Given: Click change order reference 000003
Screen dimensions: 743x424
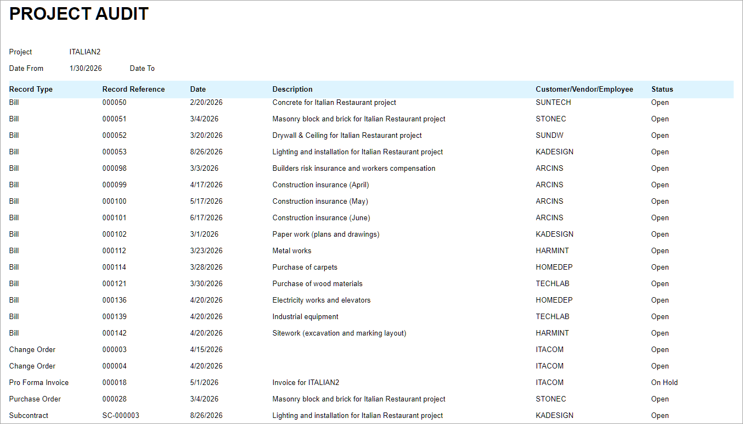Looking at the screenshot, I should click(114, 349).
